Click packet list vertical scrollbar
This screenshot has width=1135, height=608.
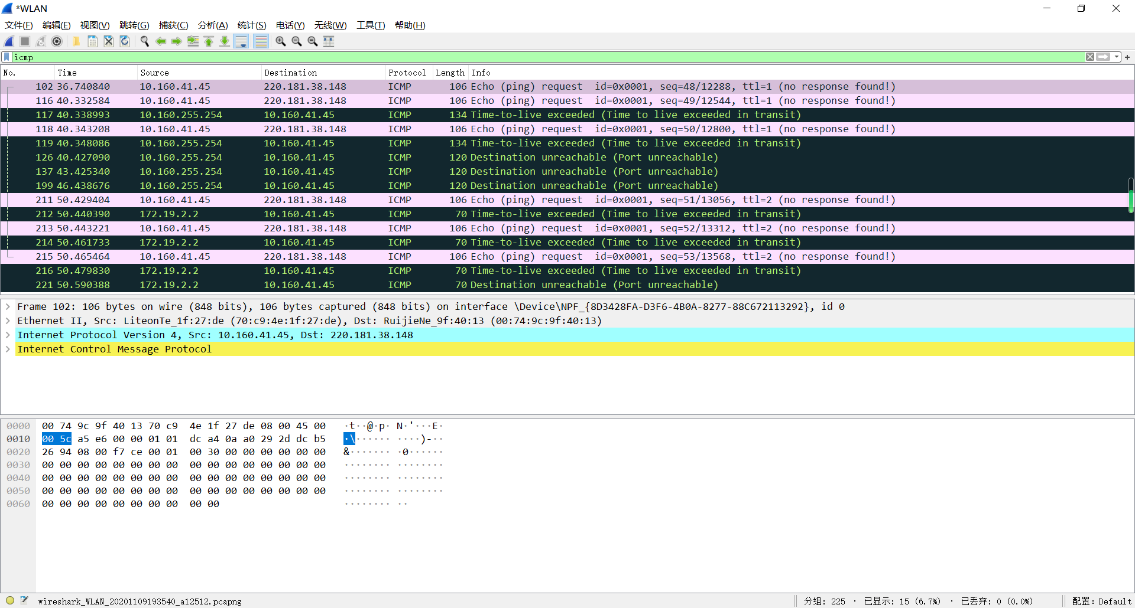(1131, 195)
